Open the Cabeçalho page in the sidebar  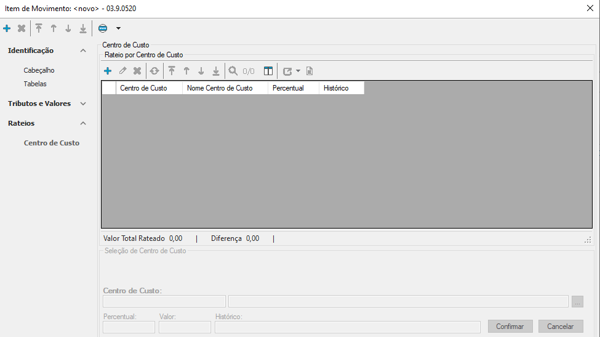39,70
